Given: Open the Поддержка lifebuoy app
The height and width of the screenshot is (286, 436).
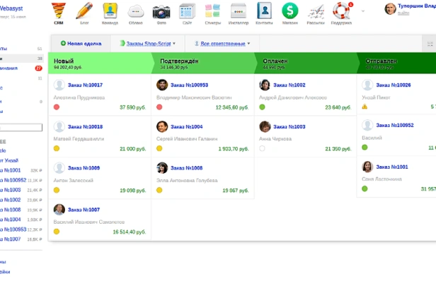Looking at the screenshot, I should point(341,11).
